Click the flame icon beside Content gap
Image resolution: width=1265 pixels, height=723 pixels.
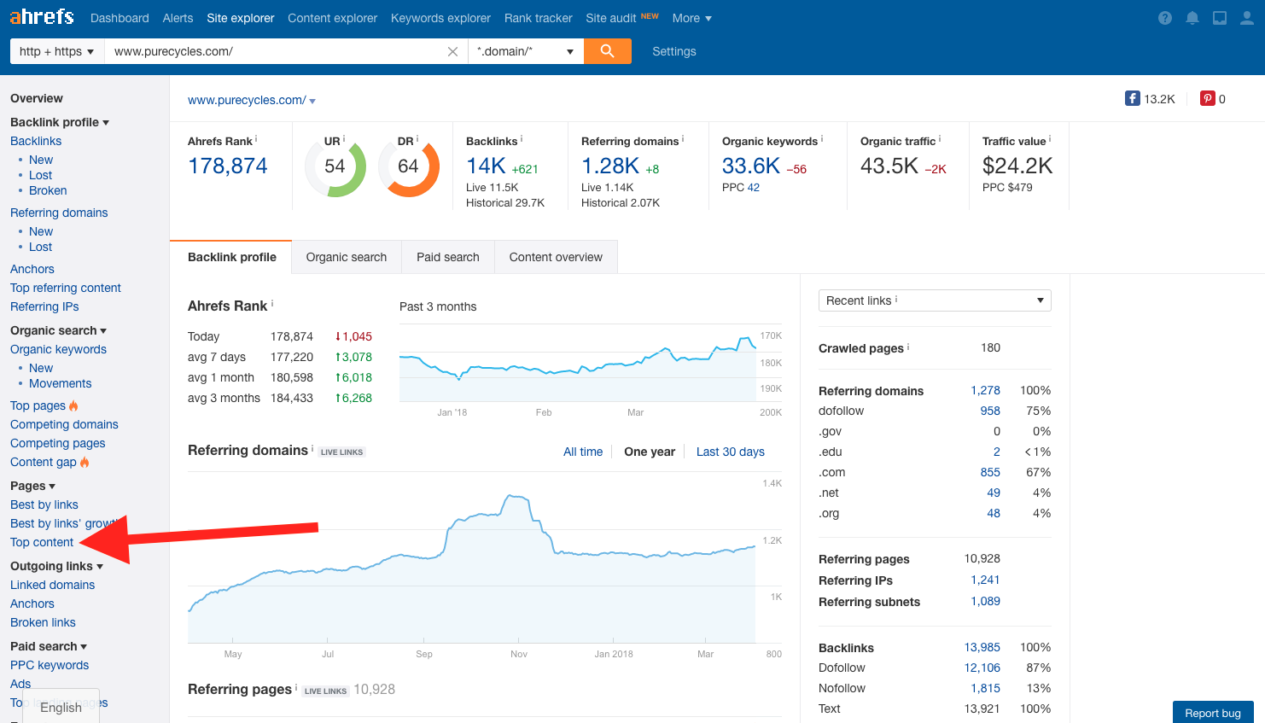click(85, 462)
